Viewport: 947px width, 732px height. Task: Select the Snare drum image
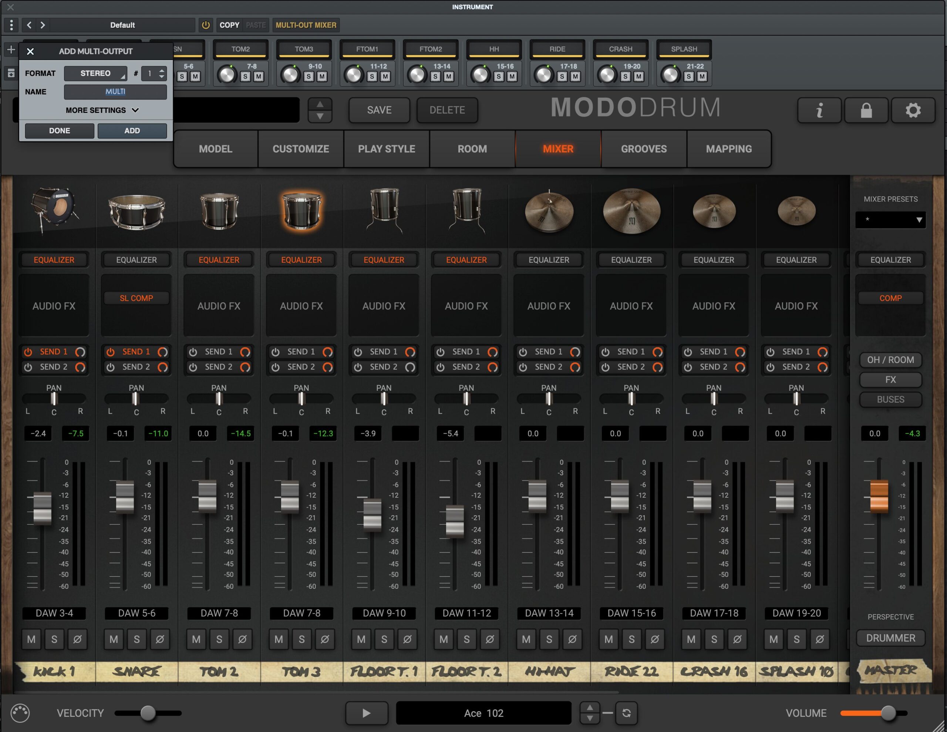(137, 211)
